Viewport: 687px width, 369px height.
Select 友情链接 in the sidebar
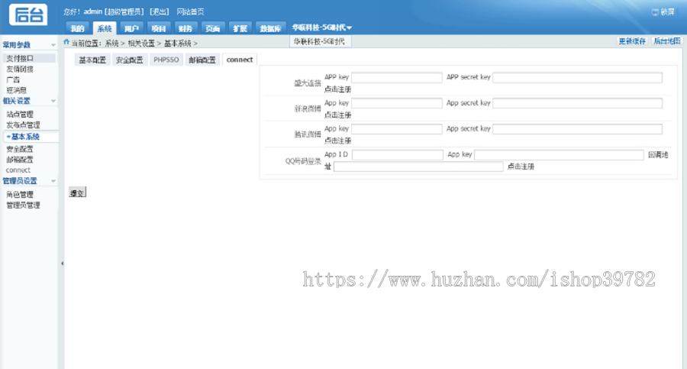pos(20,69)
